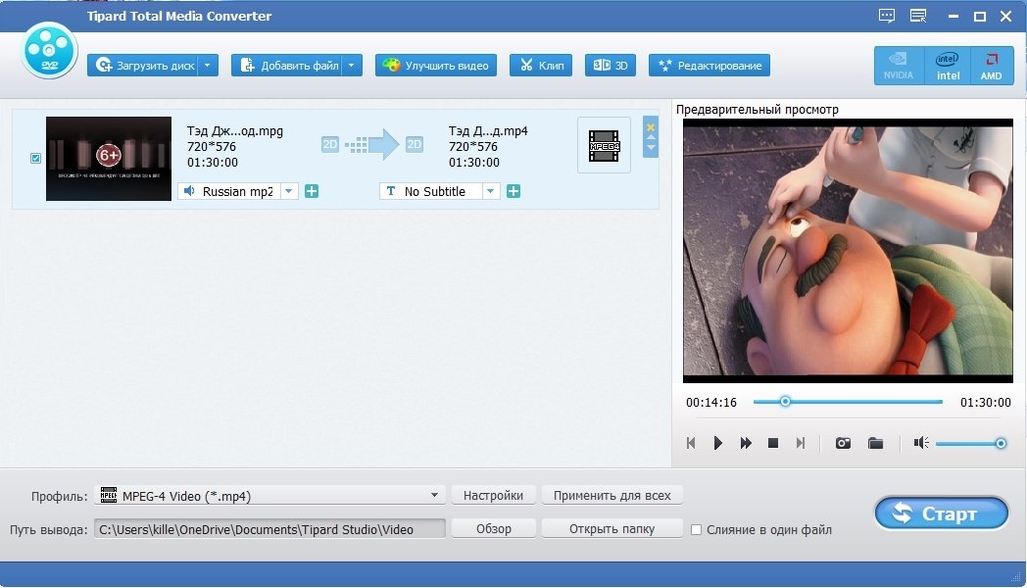The height and width of the screenshot is (588, 1027).
Task: Open the snapshot folder icon
Action: pos(876,443)
